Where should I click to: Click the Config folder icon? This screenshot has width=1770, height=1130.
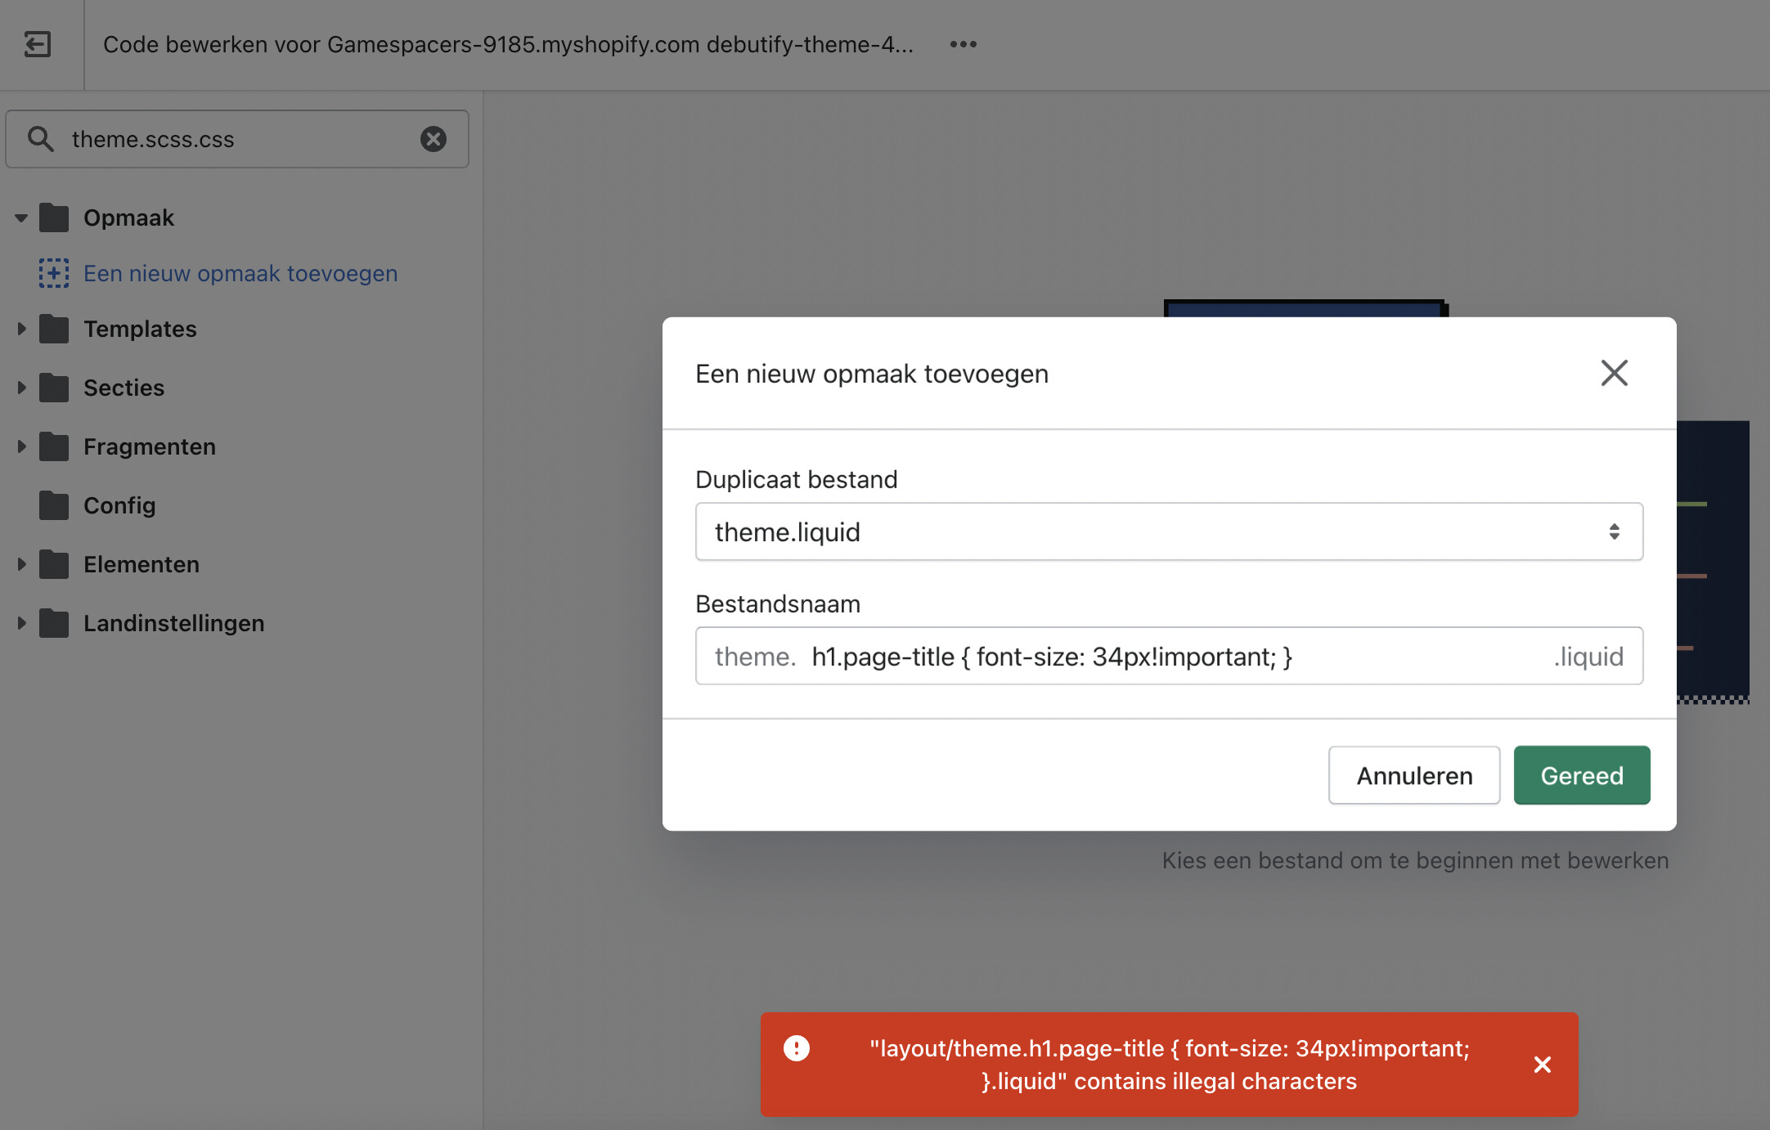pos(54,505)
